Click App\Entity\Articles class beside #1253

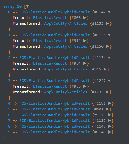pos(66,24)
